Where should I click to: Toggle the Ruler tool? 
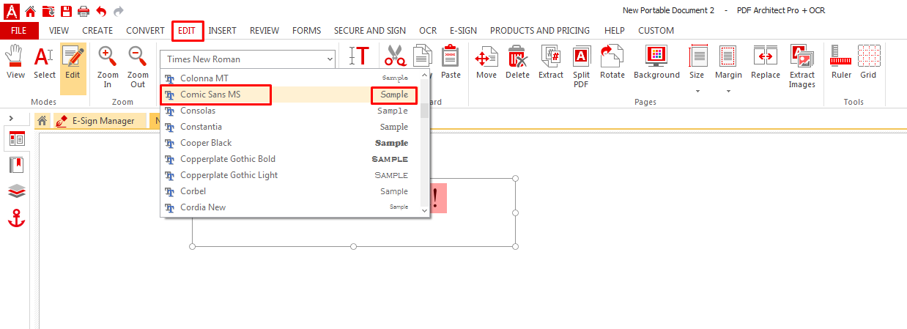tap(841, 63)
